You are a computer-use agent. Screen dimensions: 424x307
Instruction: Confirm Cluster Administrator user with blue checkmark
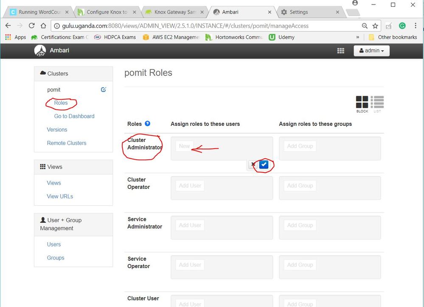pyautogui.click(x=264, y=164)
